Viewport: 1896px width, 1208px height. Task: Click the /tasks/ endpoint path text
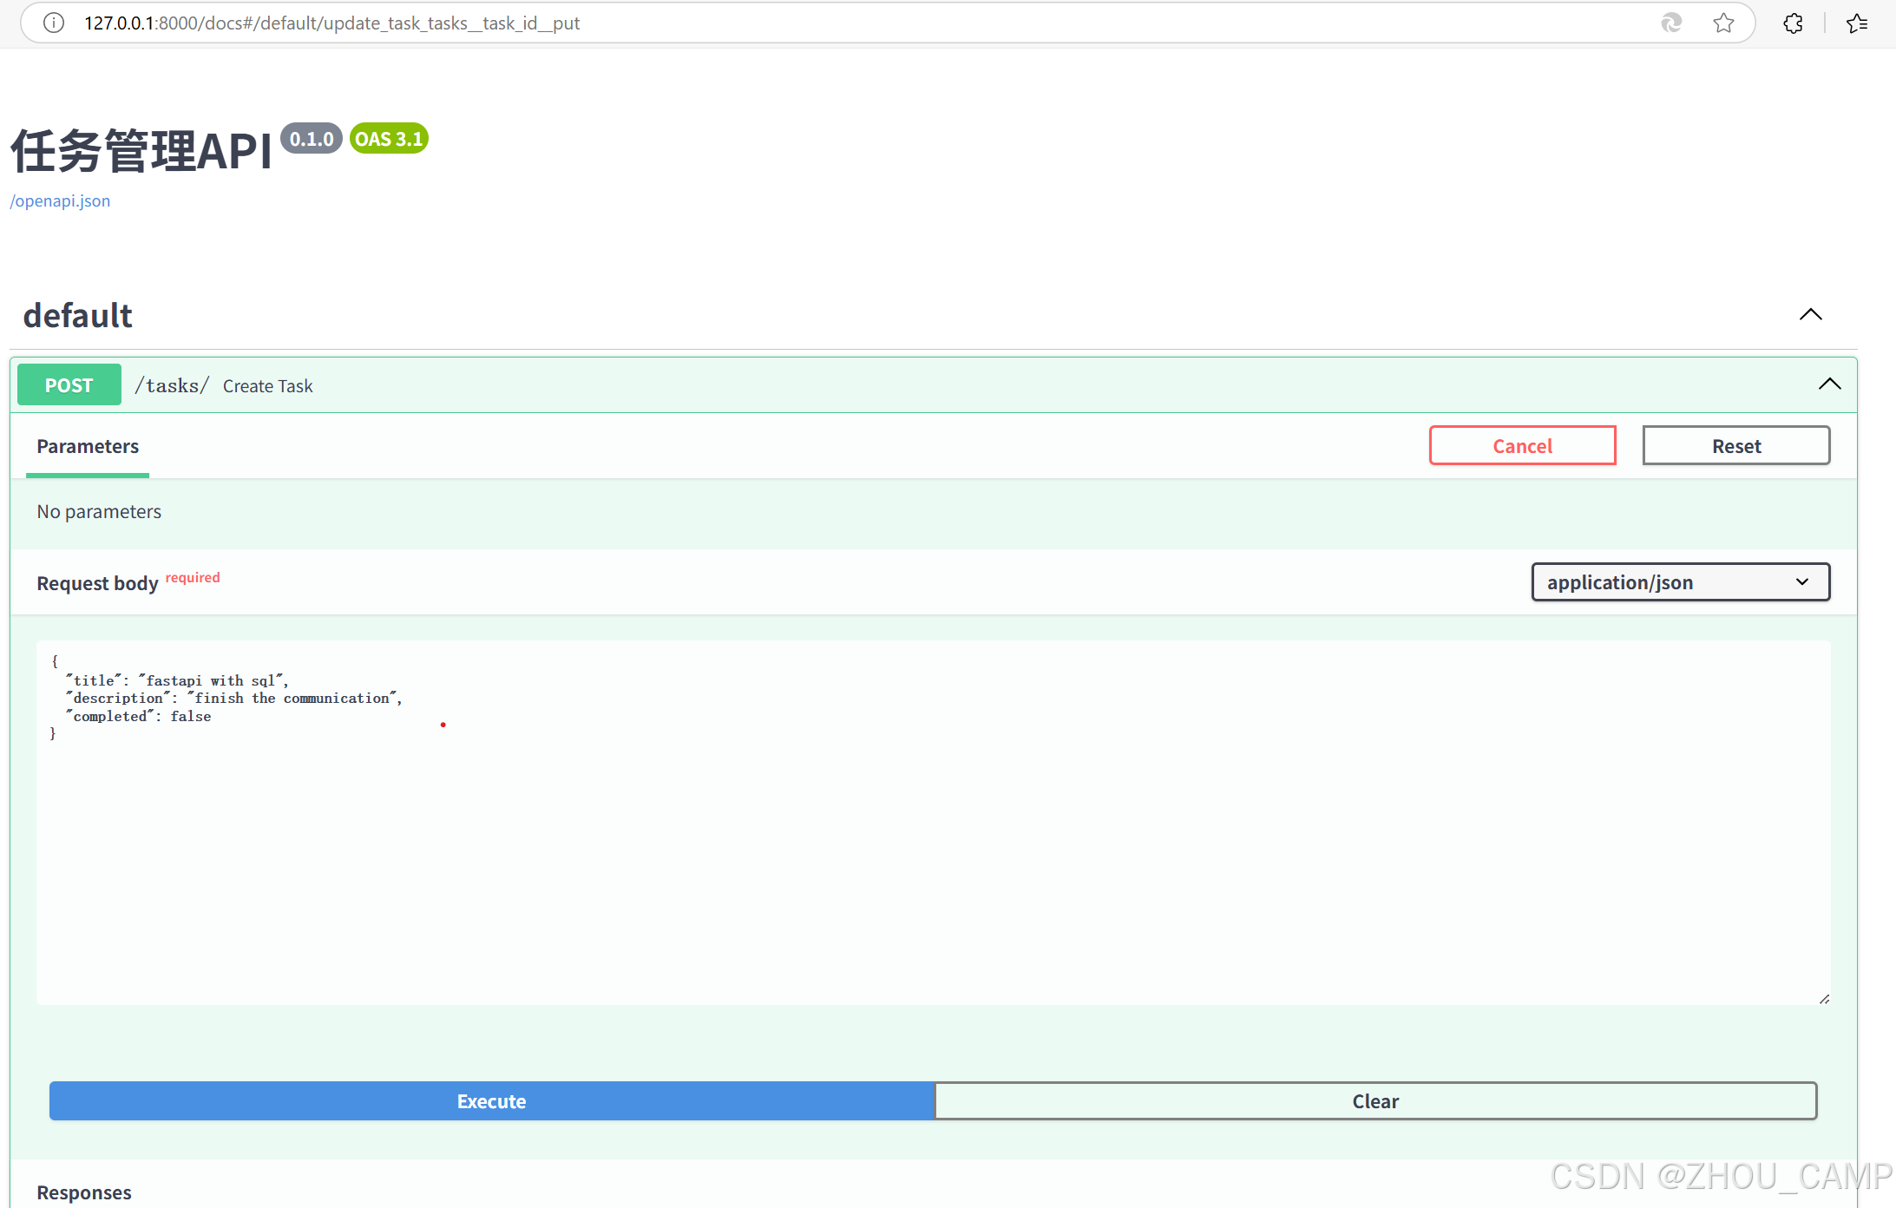click(172, 385)
